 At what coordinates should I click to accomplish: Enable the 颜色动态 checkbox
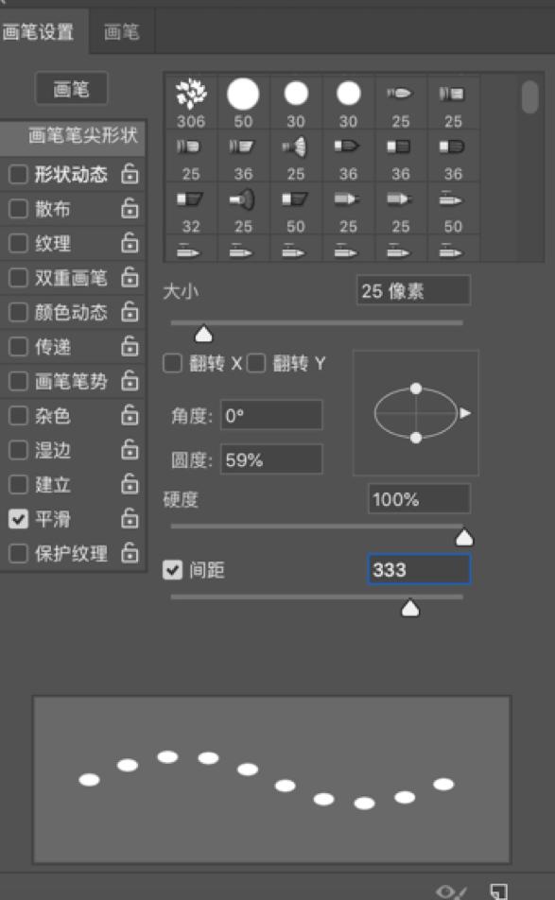[18, 312]
